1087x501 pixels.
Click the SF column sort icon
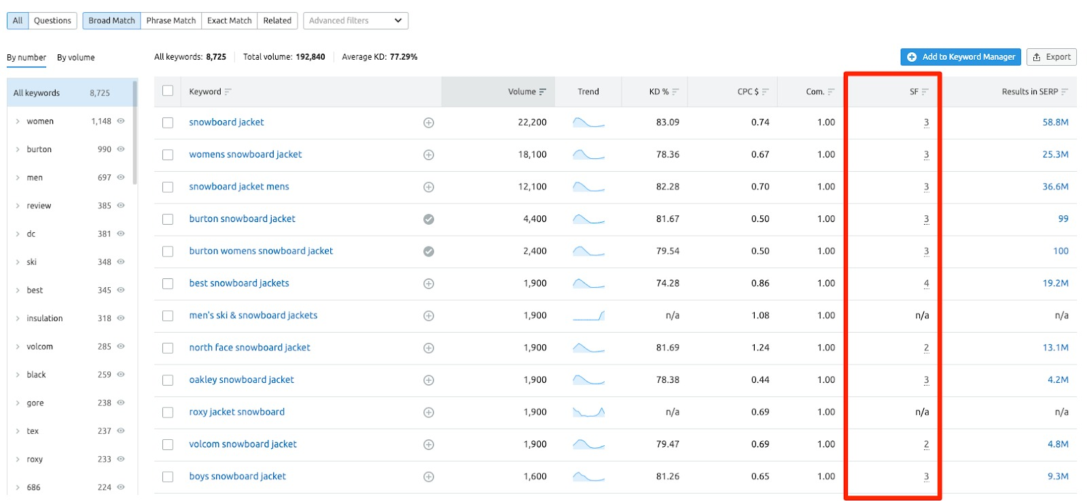pos(925,92)
